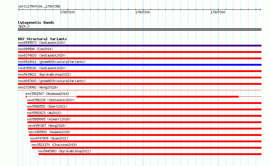Click the left arrowhead of the ruler
This screenshot has width=270, height=166.
pos(19,9)
